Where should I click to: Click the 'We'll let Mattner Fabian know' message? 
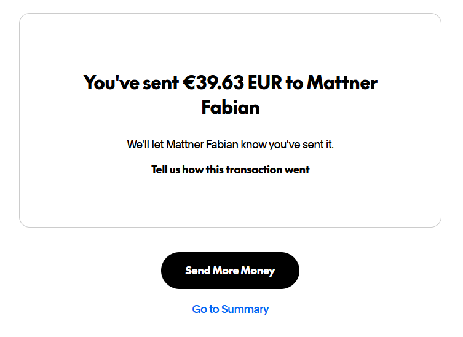[x=230, y=145]
